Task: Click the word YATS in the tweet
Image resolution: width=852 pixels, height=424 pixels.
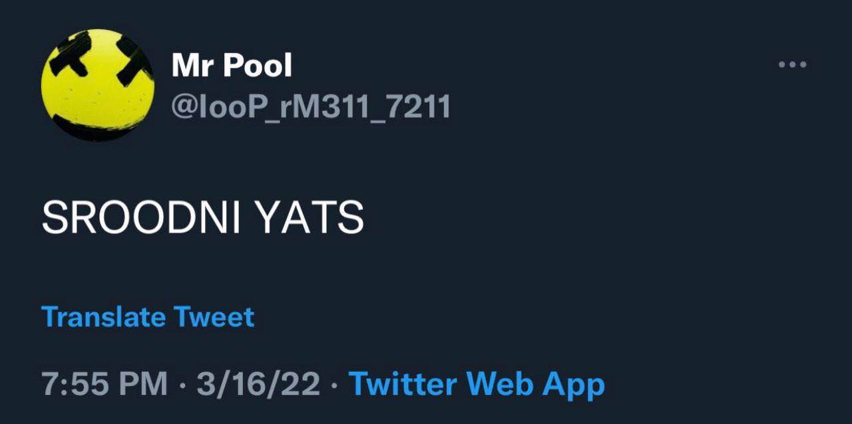Action: (x=309, y=217)
